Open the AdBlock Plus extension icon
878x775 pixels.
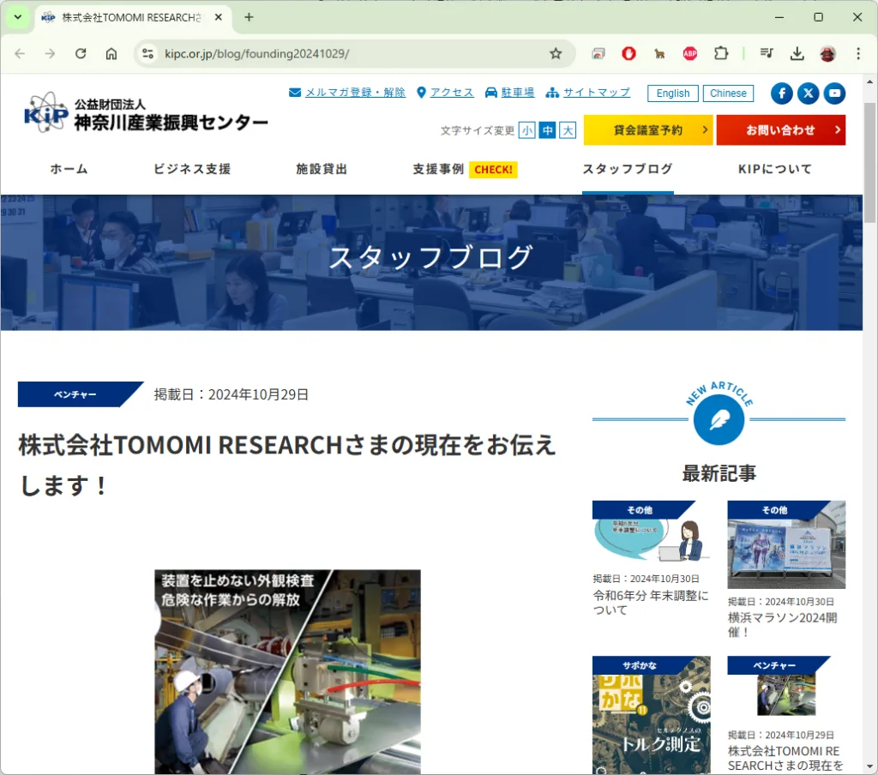[690, 54]
